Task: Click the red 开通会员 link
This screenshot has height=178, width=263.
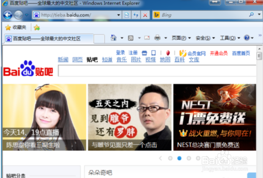Action: (x=219, y=53)
